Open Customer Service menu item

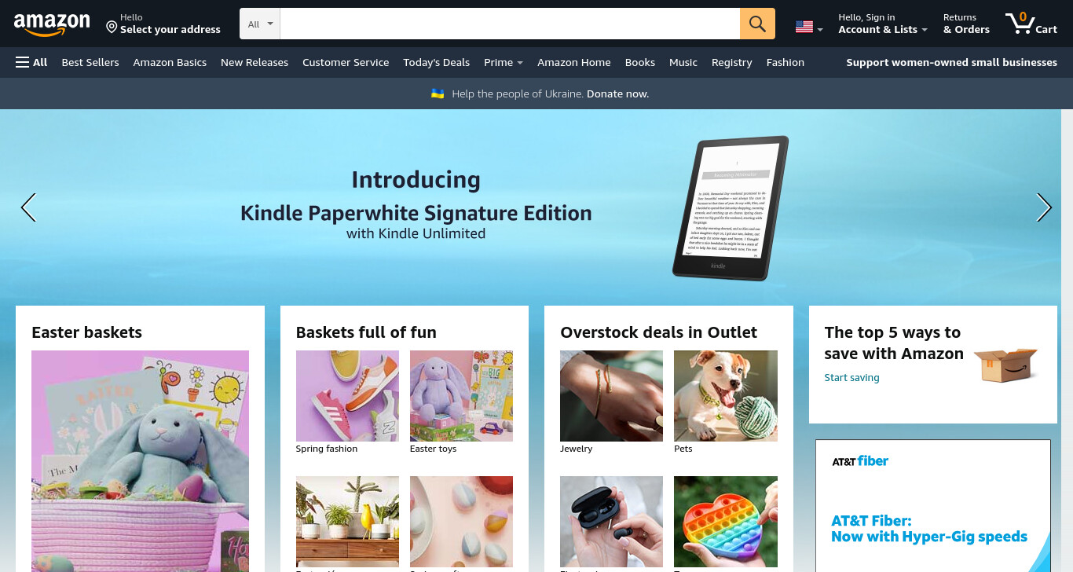pos(346,62)
